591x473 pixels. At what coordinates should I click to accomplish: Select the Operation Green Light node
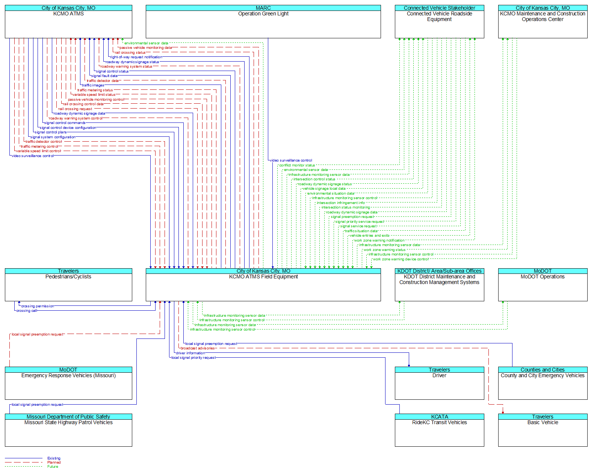[263, 21]
